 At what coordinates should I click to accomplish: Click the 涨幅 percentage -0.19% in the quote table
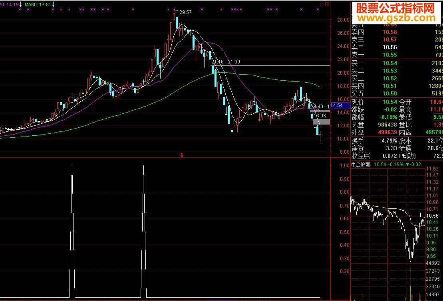coord(388,117)
